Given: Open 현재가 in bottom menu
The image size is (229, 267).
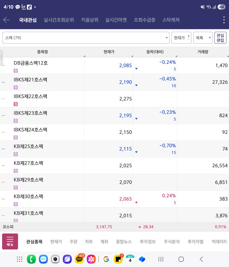Looking at the screenshot, I should 56,242.
